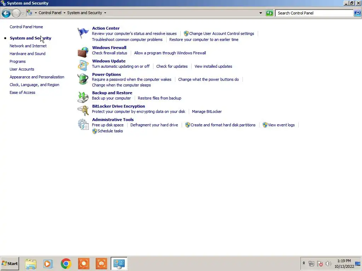Click the Control Panel taskbar button

click(119, 263)
